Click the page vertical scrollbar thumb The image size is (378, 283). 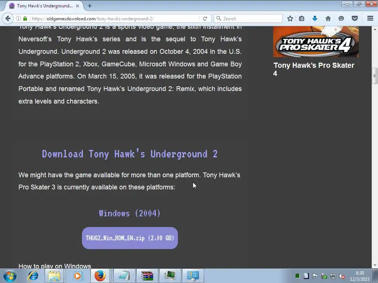tap(375, 76)
